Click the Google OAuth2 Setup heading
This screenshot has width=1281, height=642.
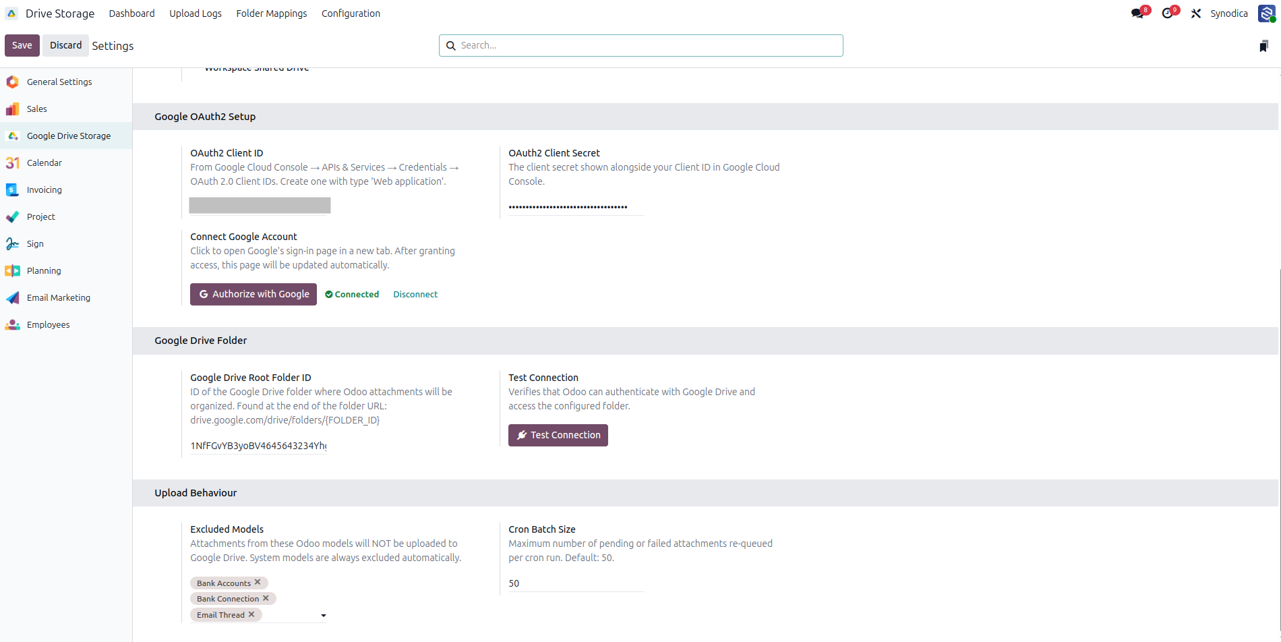(205, 117)
